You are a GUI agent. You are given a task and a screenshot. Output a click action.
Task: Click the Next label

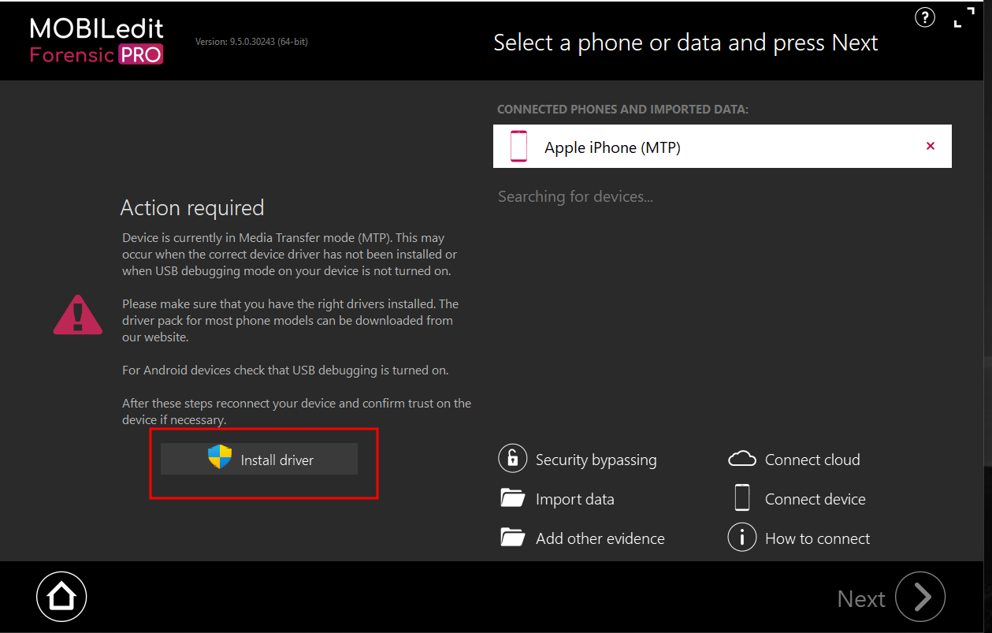pyautogui.click(x=861, y=599)
